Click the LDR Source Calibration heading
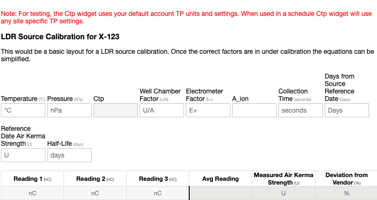The width and height of the screenshot is (377, 200). pyautogui.click(x=61, y=36)
